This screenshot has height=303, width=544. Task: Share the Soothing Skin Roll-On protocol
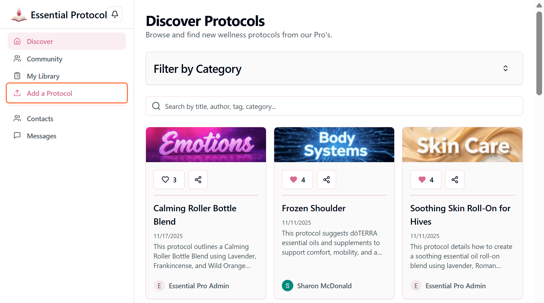pyautogui.click(x=455, y=180)
